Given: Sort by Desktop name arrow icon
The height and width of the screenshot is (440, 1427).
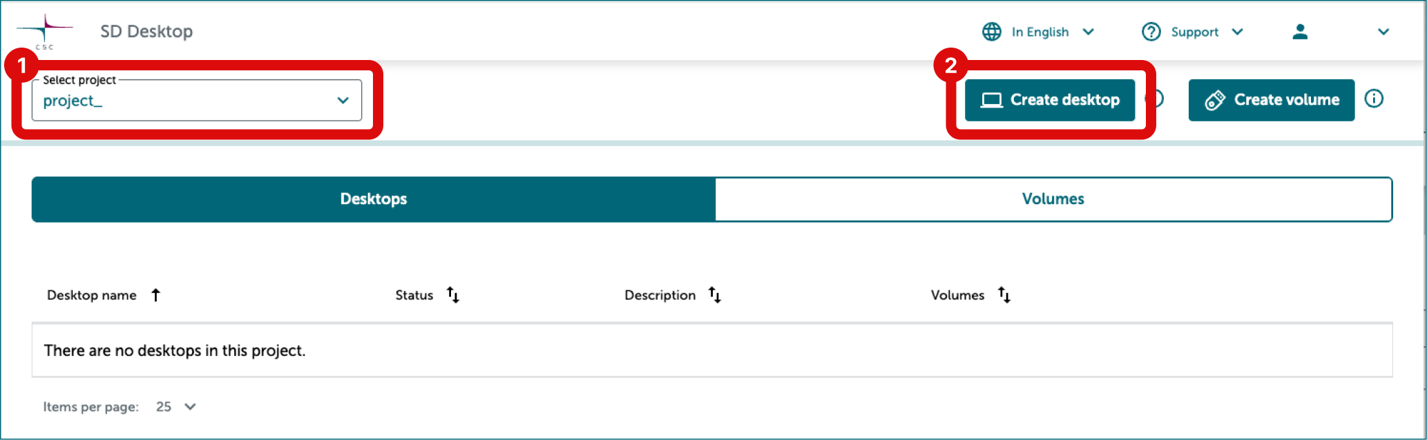Looking at the screenshot, I should 156,295.
